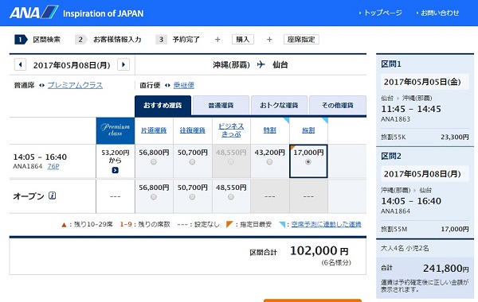Open 空席予測に連動した運賃 legend link
This screenshot has height=302, width=478.
point(326,224)
